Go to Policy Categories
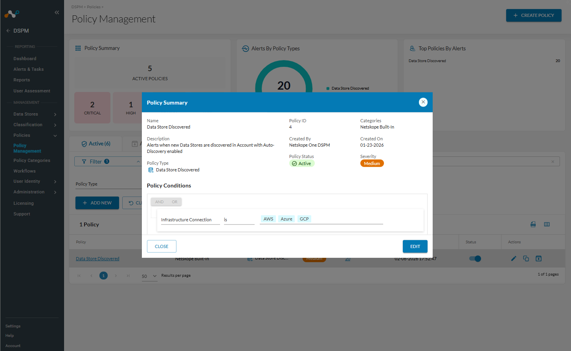Image resolution: width=571 pixels, height=351 pixels. (x=32, y=160)
